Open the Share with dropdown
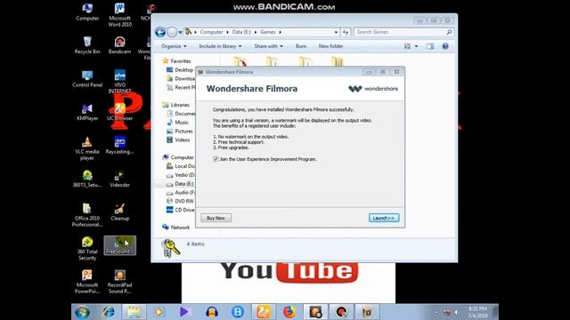 268,46
